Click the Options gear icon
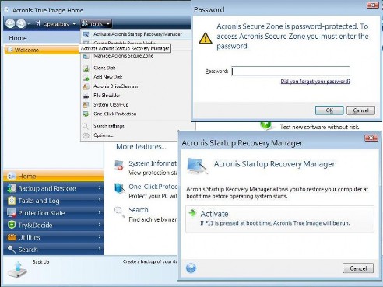Screen dimensions: 383x287 (86, 135)
